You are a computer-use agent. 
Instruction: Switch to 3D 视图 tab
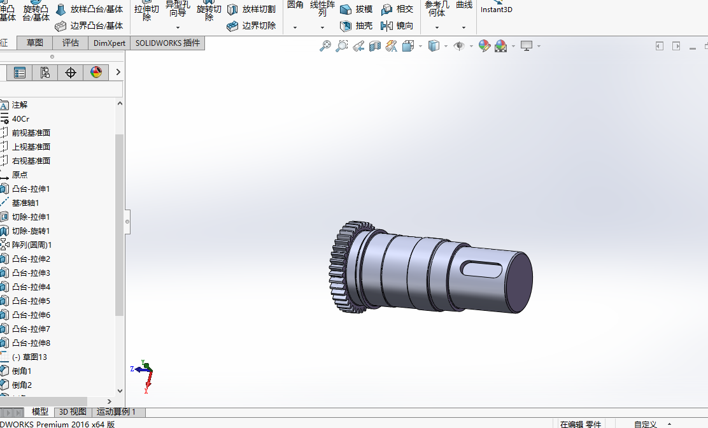click(x=73, y=411)
